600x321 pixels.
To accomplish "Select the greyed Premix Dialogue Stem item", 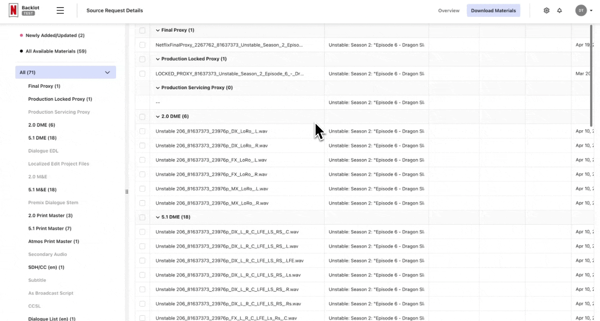I will [x=53, y=202].
